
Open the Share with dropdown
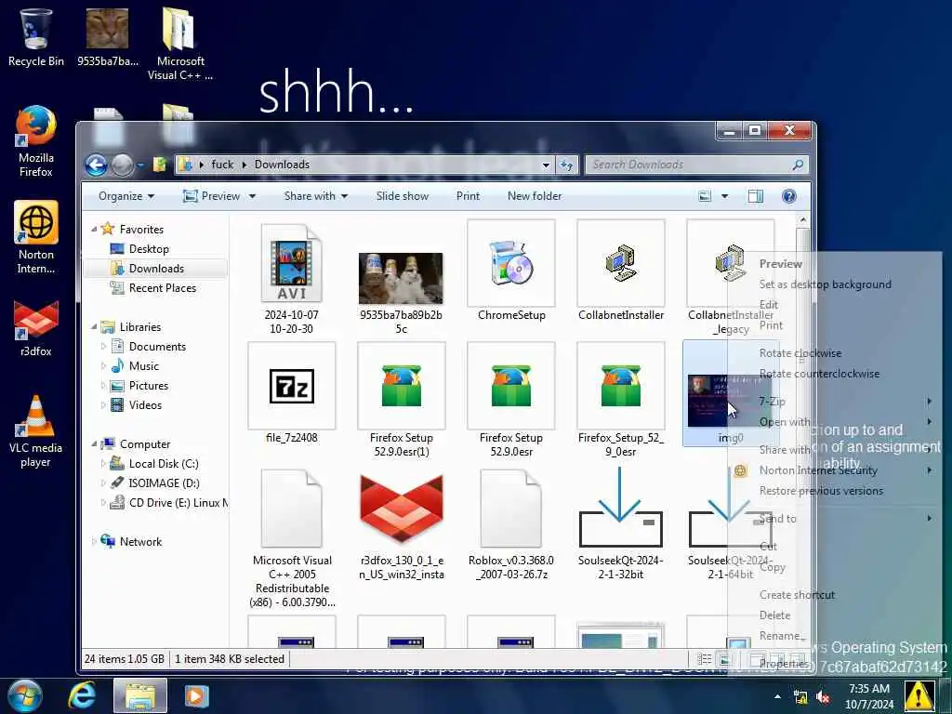click(x=316, y=196)
